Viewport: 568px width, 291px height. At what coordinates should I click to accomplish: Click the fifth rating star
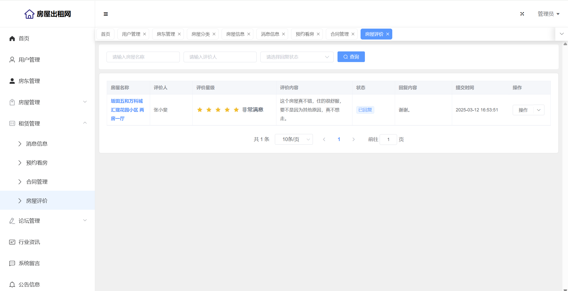point(236,110)
